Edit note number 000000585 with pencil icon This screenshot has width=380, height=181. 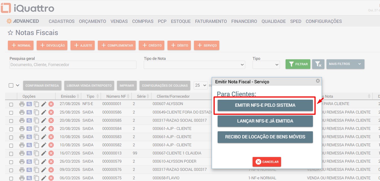pyautogui.click(x=44, y=120)
